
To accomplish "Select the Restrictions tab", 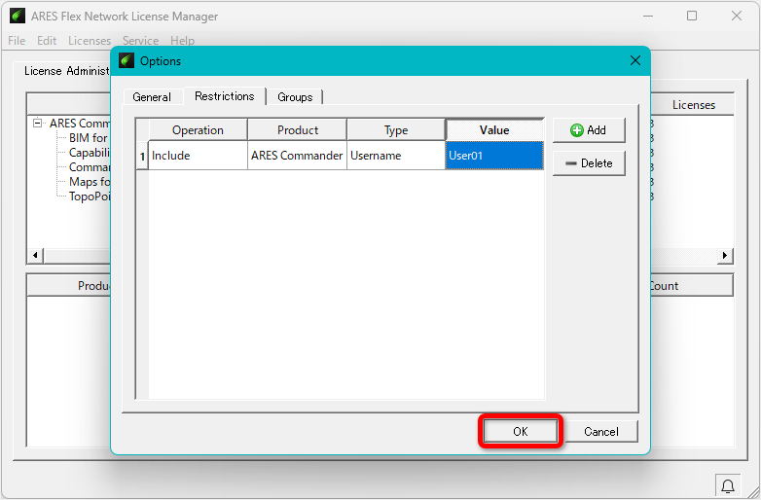I will (x=225, y=96).
